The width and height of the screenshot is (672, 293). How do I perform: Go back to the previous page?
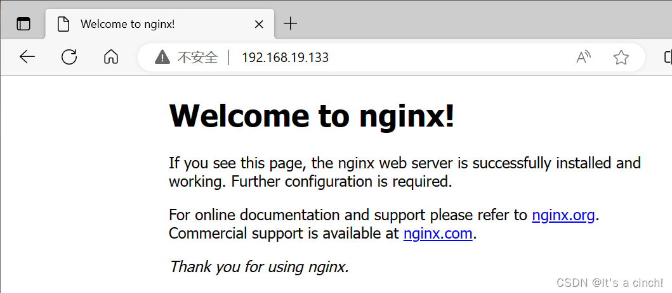[x=27, y=57]
